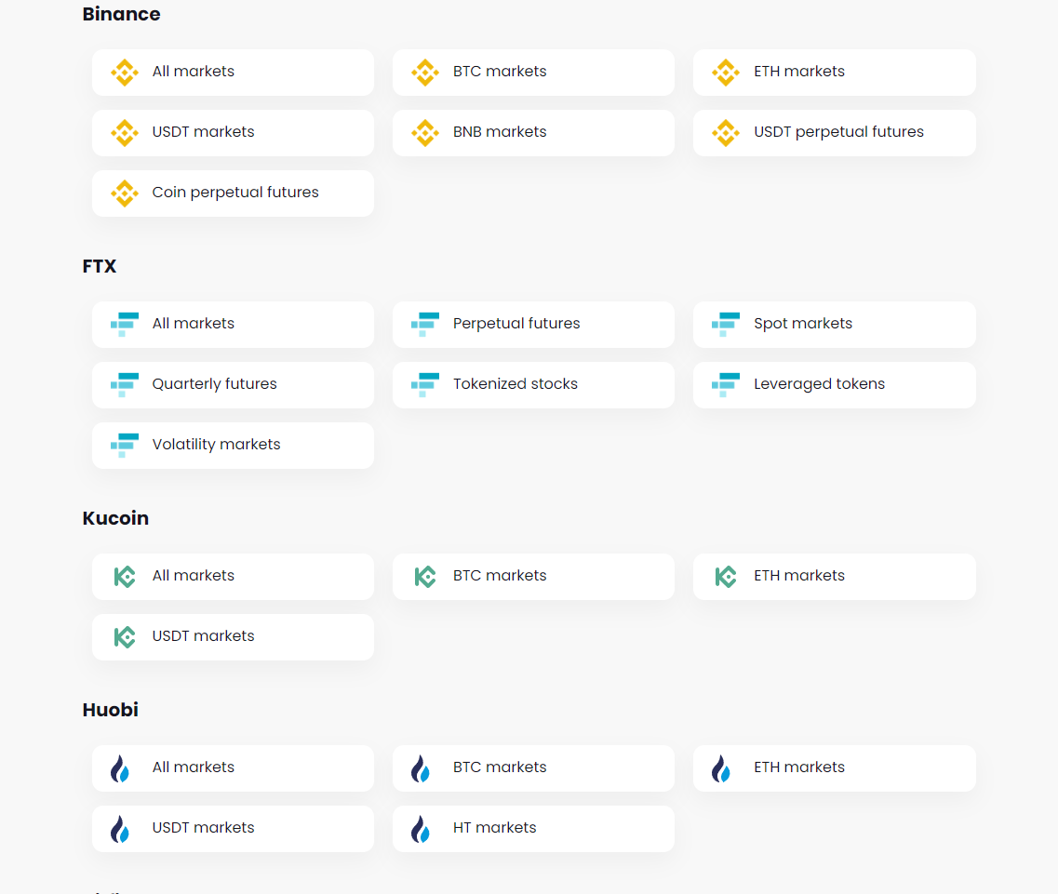
Task: Click Binance icon beside USDT perpetual futures
Action: point(726,133)
